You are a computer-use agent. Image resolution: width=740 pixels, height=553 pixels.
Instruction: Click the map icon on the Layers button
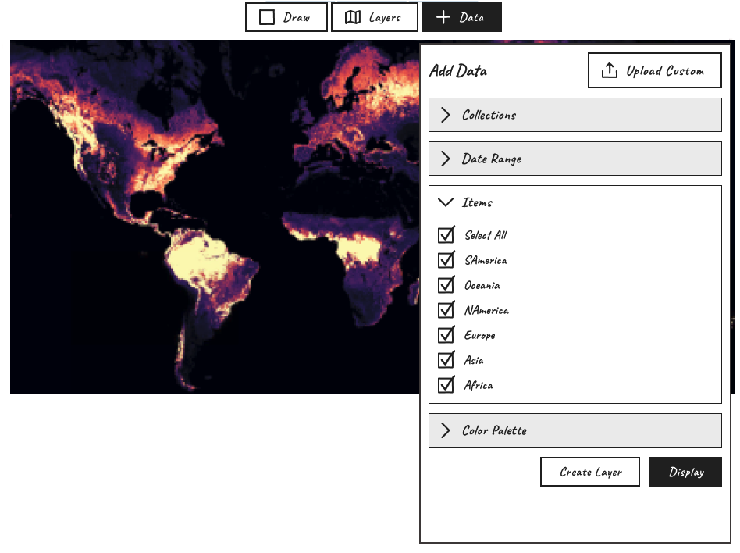pyautogui.click(x=354, y=16)
